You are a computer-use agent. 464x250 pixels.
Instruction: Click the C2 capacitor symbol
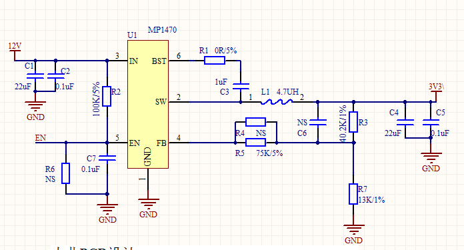pos(55,76)
